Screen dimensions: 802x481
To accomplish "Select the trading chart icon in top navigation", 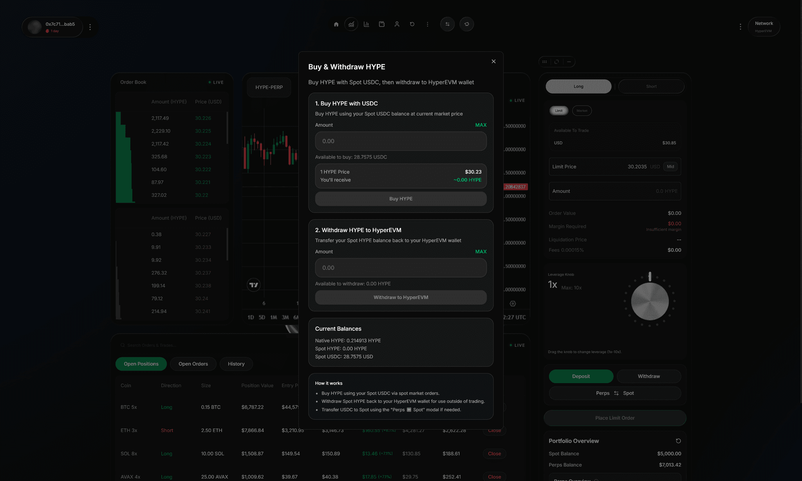I will (x=351, y=24).
